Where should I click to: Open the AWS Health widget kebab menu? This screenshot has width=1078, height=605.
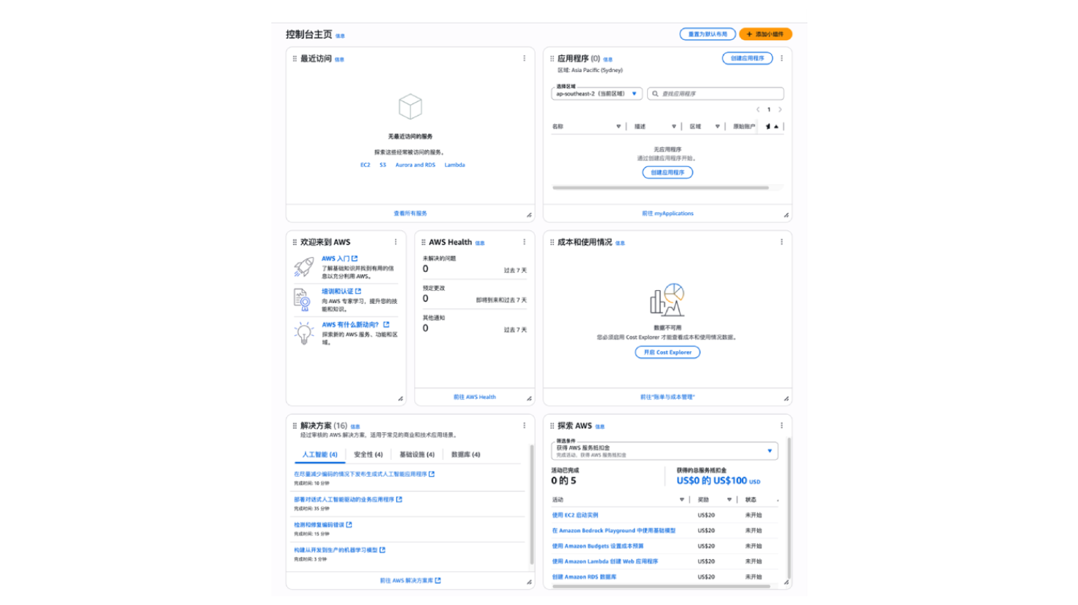coord(524,242)
